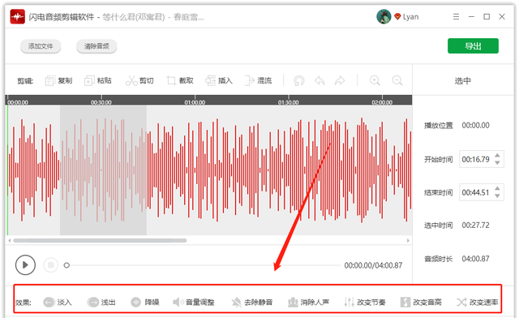Image resolution: width=519 pixels, height=318 pixels.
Task: Zoom out of the waveform
Action: 397,80
